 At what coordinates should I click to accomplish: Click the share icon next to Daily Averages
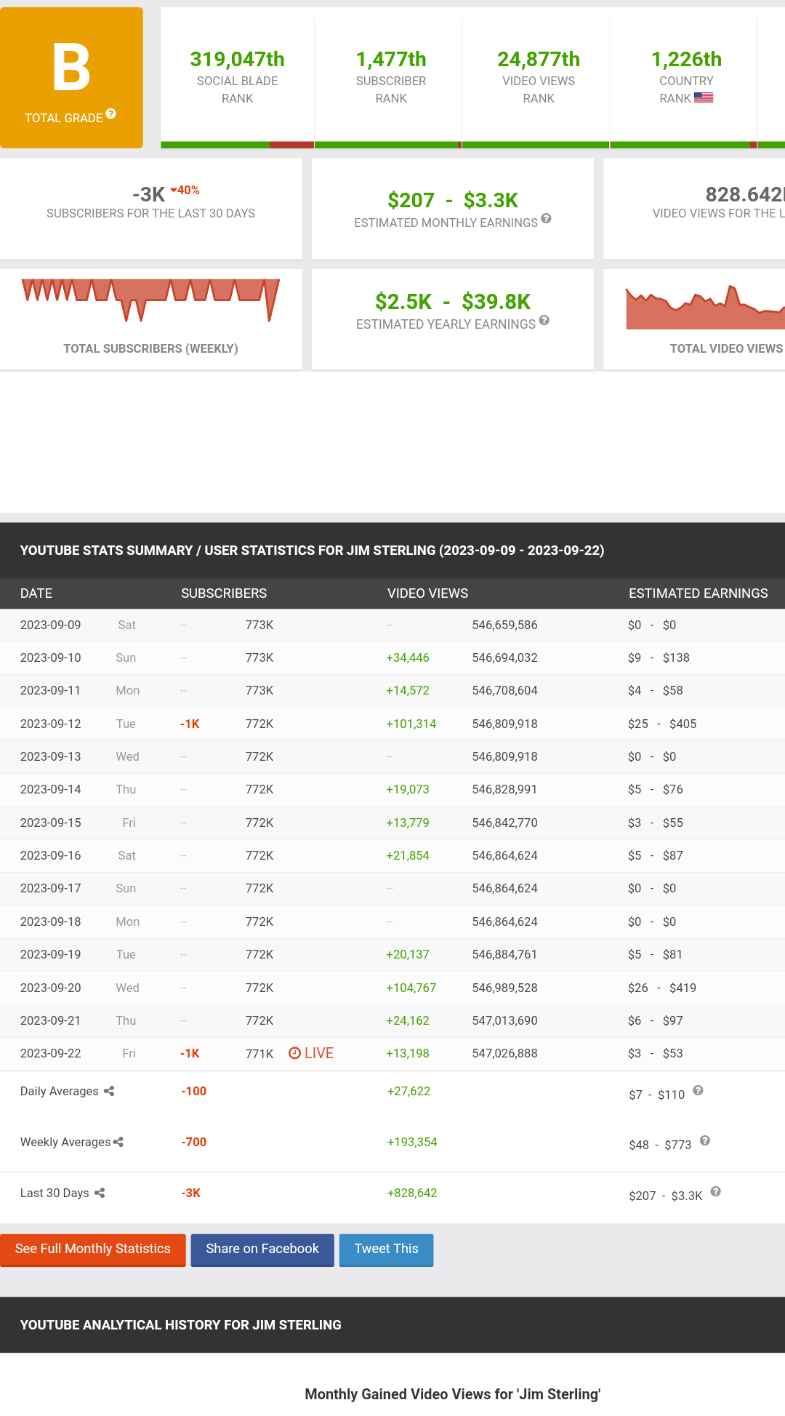[109, 1091]
